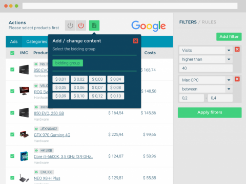Click the green add content document icon
Viewport: 246px width, 184px height.
click(x=94, y=26)
